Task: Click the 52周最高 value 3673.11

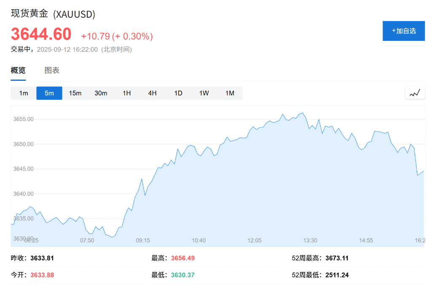Action: (337, 258)
